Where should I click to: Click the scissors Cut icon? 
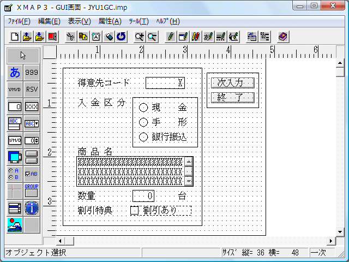[70, 37]
